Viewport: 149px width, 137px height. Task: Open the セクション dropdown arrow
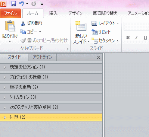pyautogui.click(x=117, y=41)
